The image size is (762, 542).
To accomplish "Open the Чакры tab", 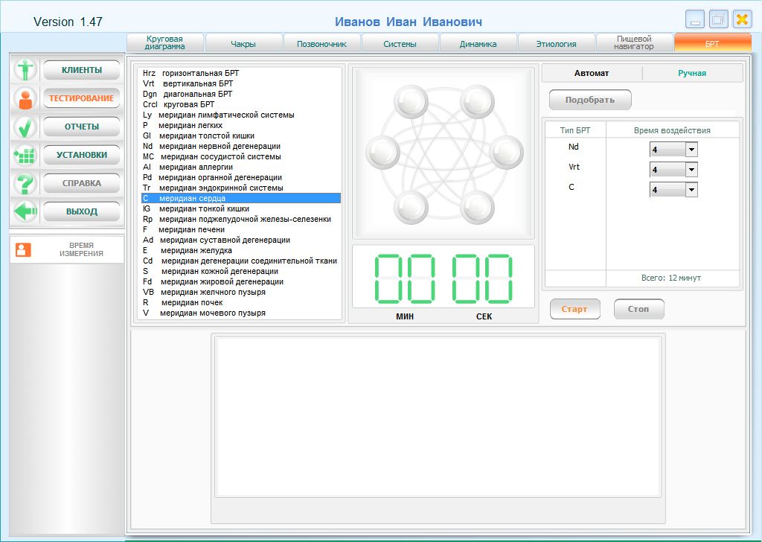I will coord(243,44).
